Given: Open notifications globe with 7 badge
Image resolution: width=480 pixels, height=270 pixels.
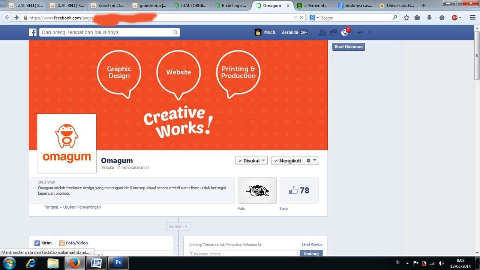Looking at the screenshot, I should pyautogui.click(x=345, y=32).
